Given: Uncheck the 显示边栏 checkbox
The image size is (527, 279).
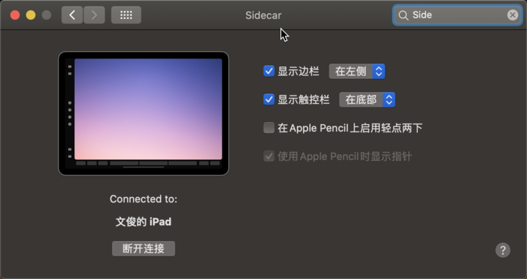Looking at the screenshot, I should (x=269, y=71).
